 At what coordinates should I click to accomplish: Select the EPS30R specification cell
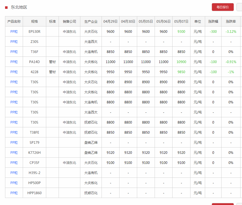[34, 32]
